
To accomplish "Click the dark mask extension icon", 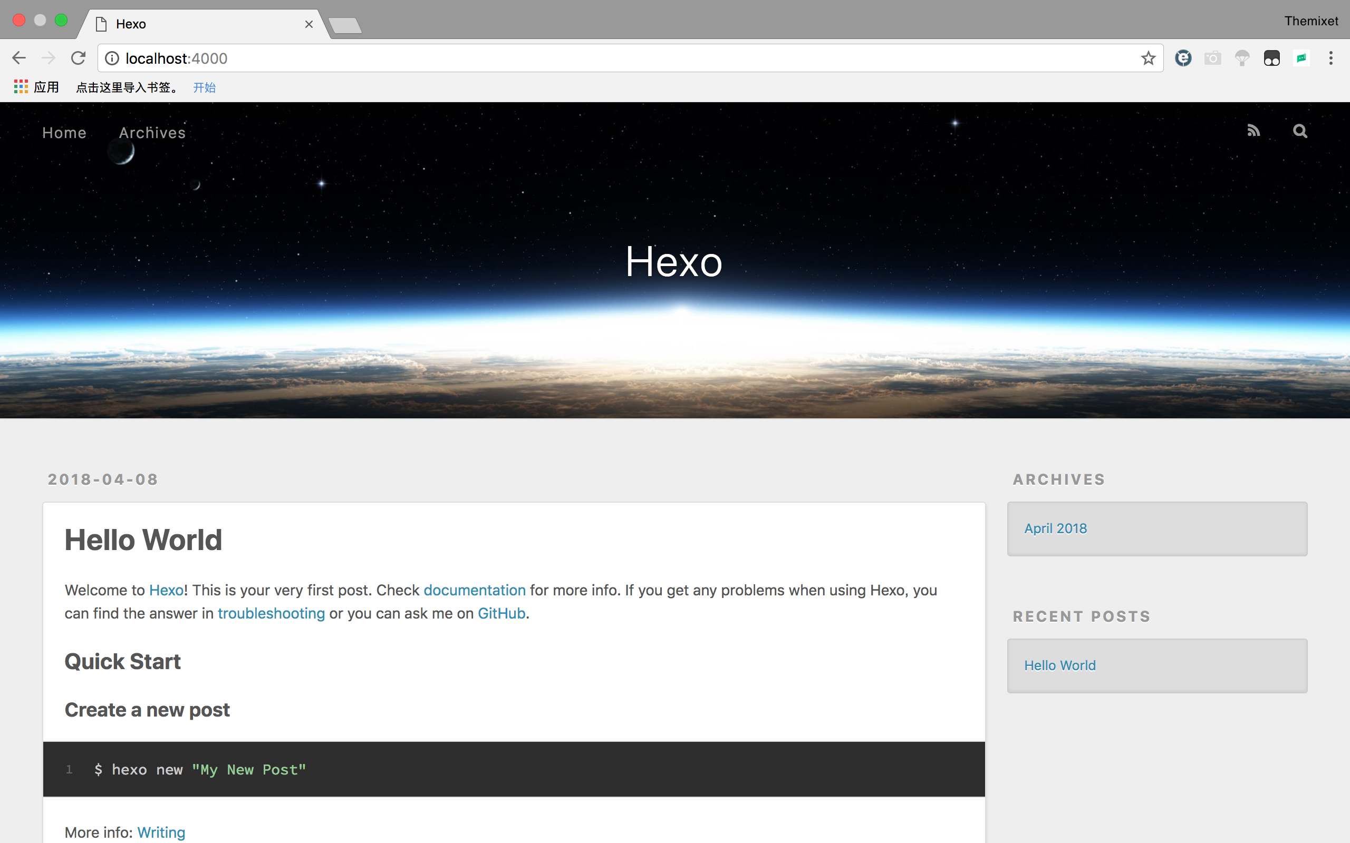I will [1271, 58].
